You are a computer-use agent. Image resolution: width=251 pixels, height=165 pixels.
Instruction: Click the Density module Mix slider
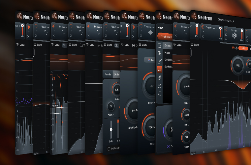(x=242, y=35)
